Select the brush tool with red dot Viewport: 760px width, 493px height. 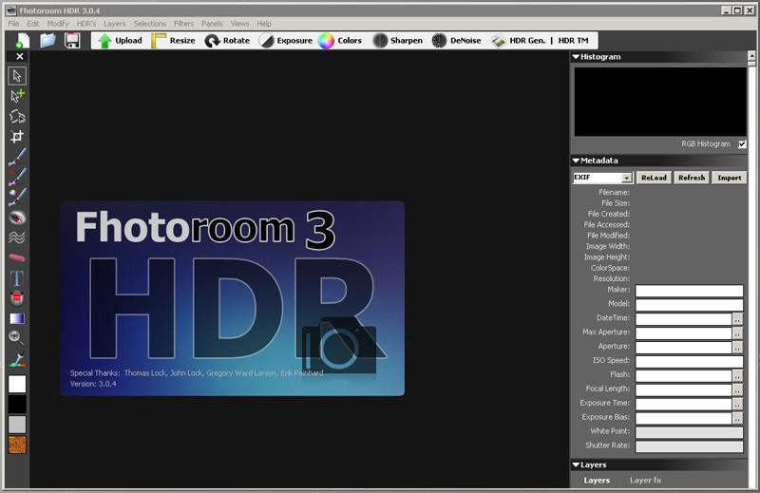pyautogui.click(x=17, y=177)
